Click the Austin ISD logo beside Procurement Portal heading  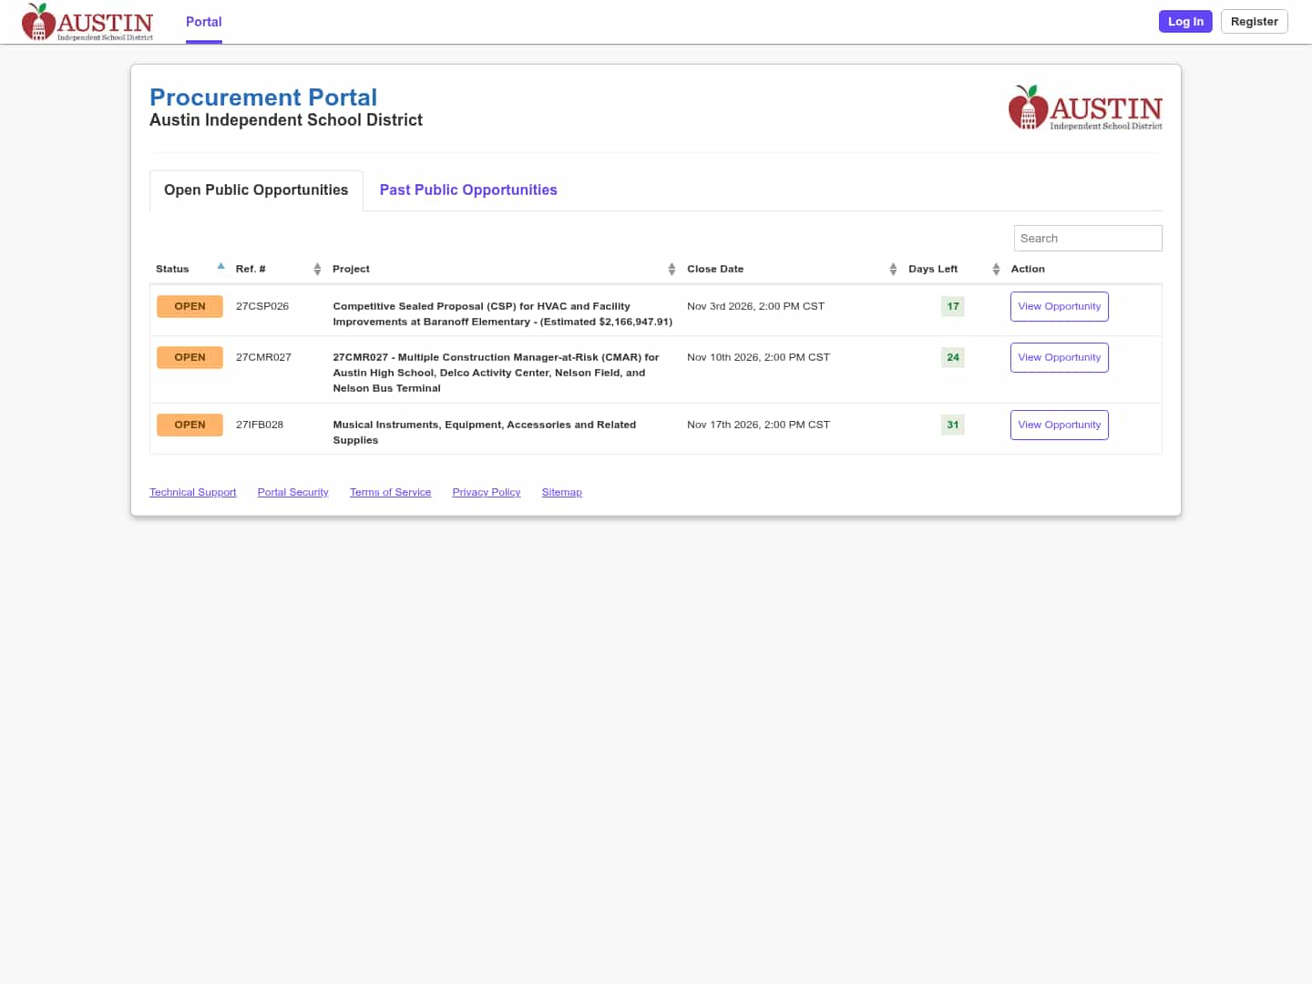coord(1085,108)
